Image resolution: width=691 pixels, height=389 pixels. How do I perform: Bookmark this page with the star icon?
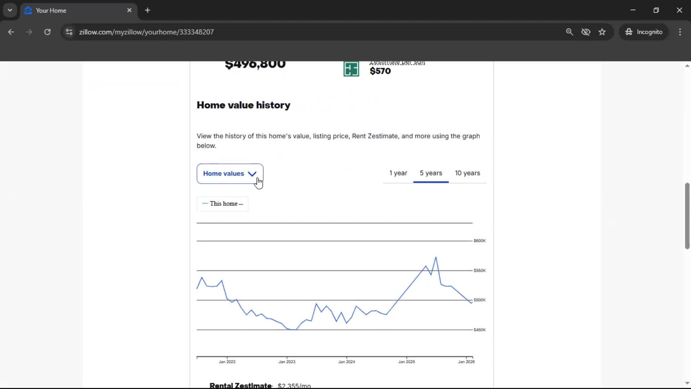(x=602, y=32)
